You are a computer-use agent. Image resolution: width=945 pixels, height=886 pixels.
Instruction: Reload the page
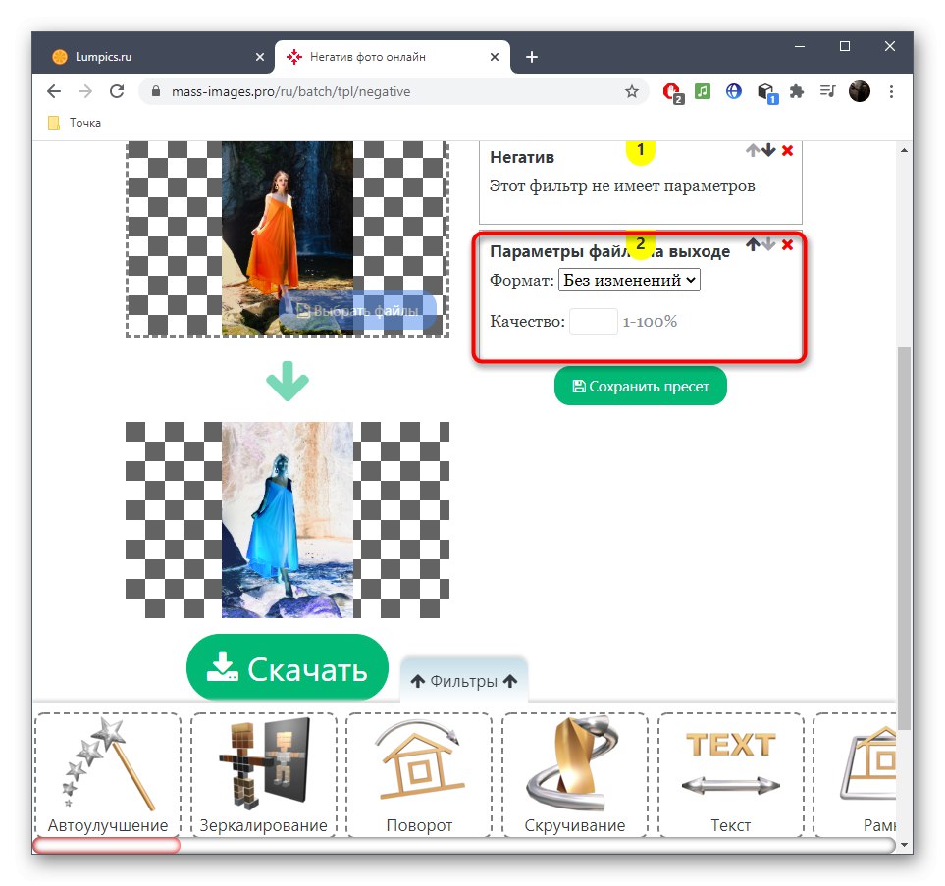pos(117,91)
